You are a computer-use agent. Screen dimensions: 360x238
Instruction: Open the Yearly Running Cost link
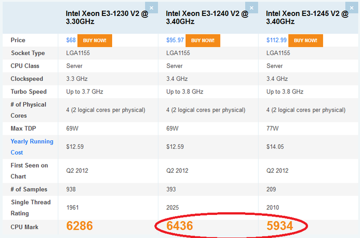pos(25,147)
